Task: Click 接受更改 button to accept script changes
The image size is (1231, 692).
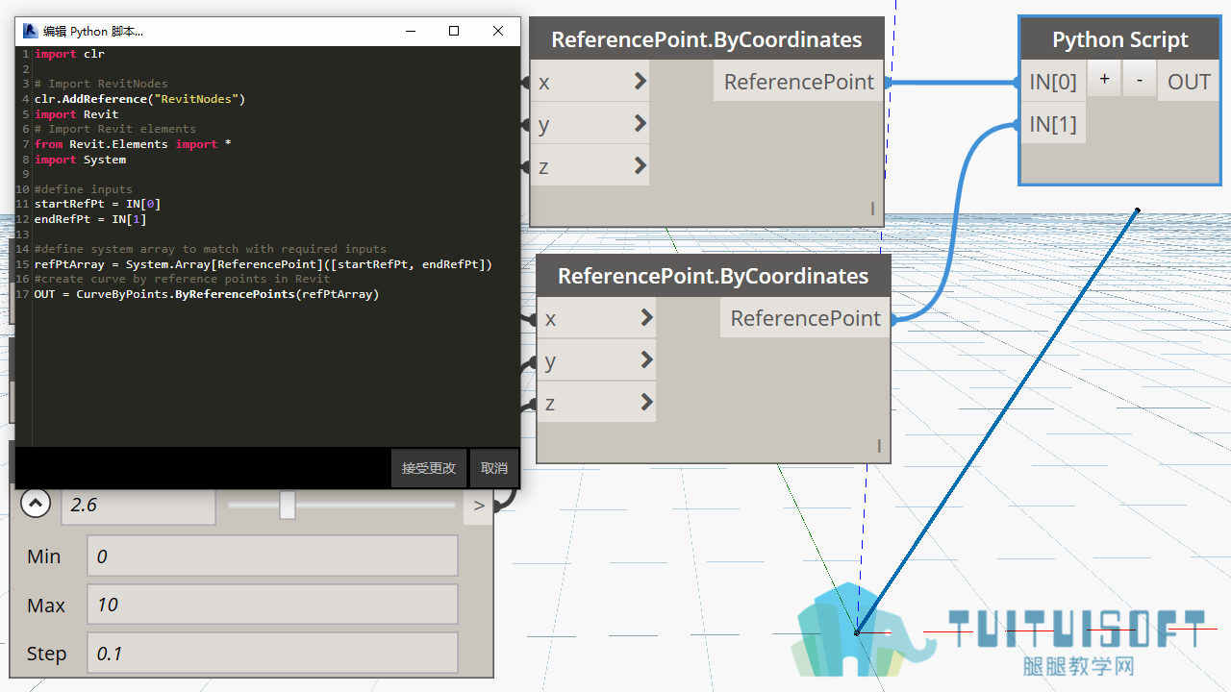Action: [x=429, y=468]
